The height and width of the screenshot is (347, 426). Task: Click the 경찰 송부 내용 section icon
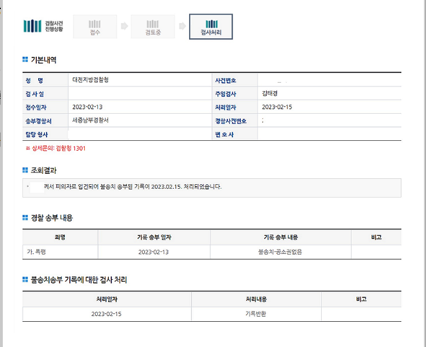point(25,218)
